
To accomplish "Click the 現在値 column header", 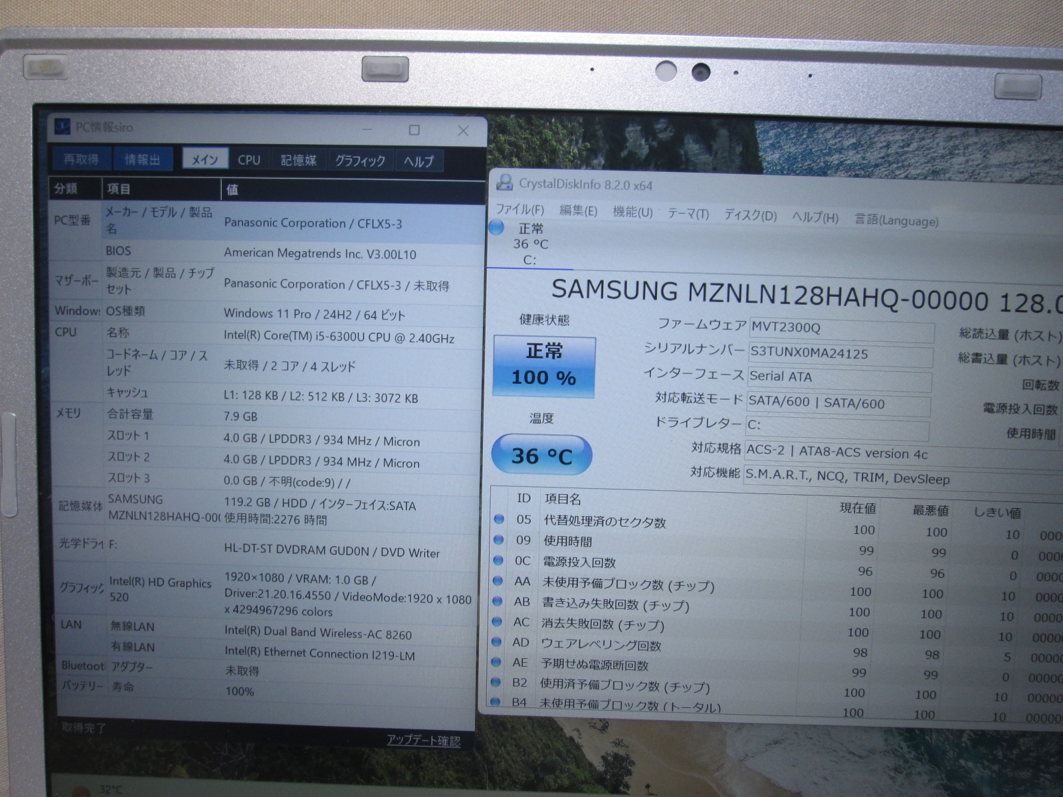I will pos(858,508).
